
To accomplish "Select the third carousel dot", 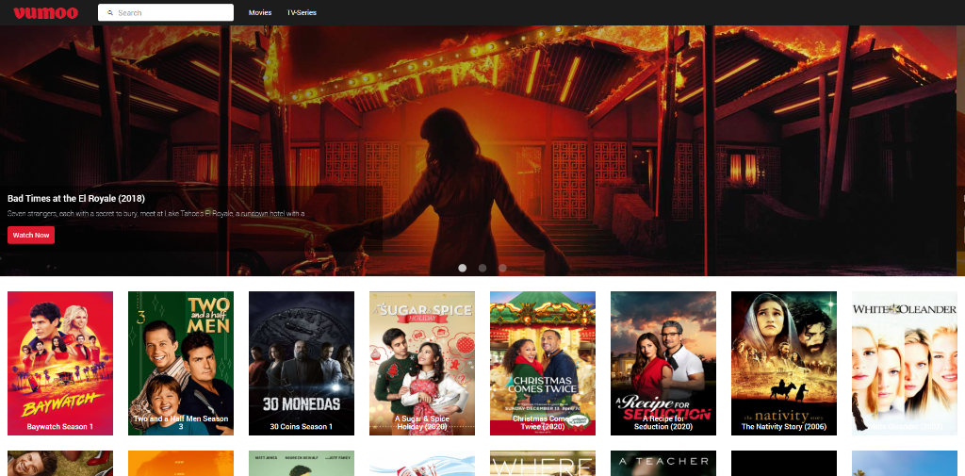I will [503, 268].
